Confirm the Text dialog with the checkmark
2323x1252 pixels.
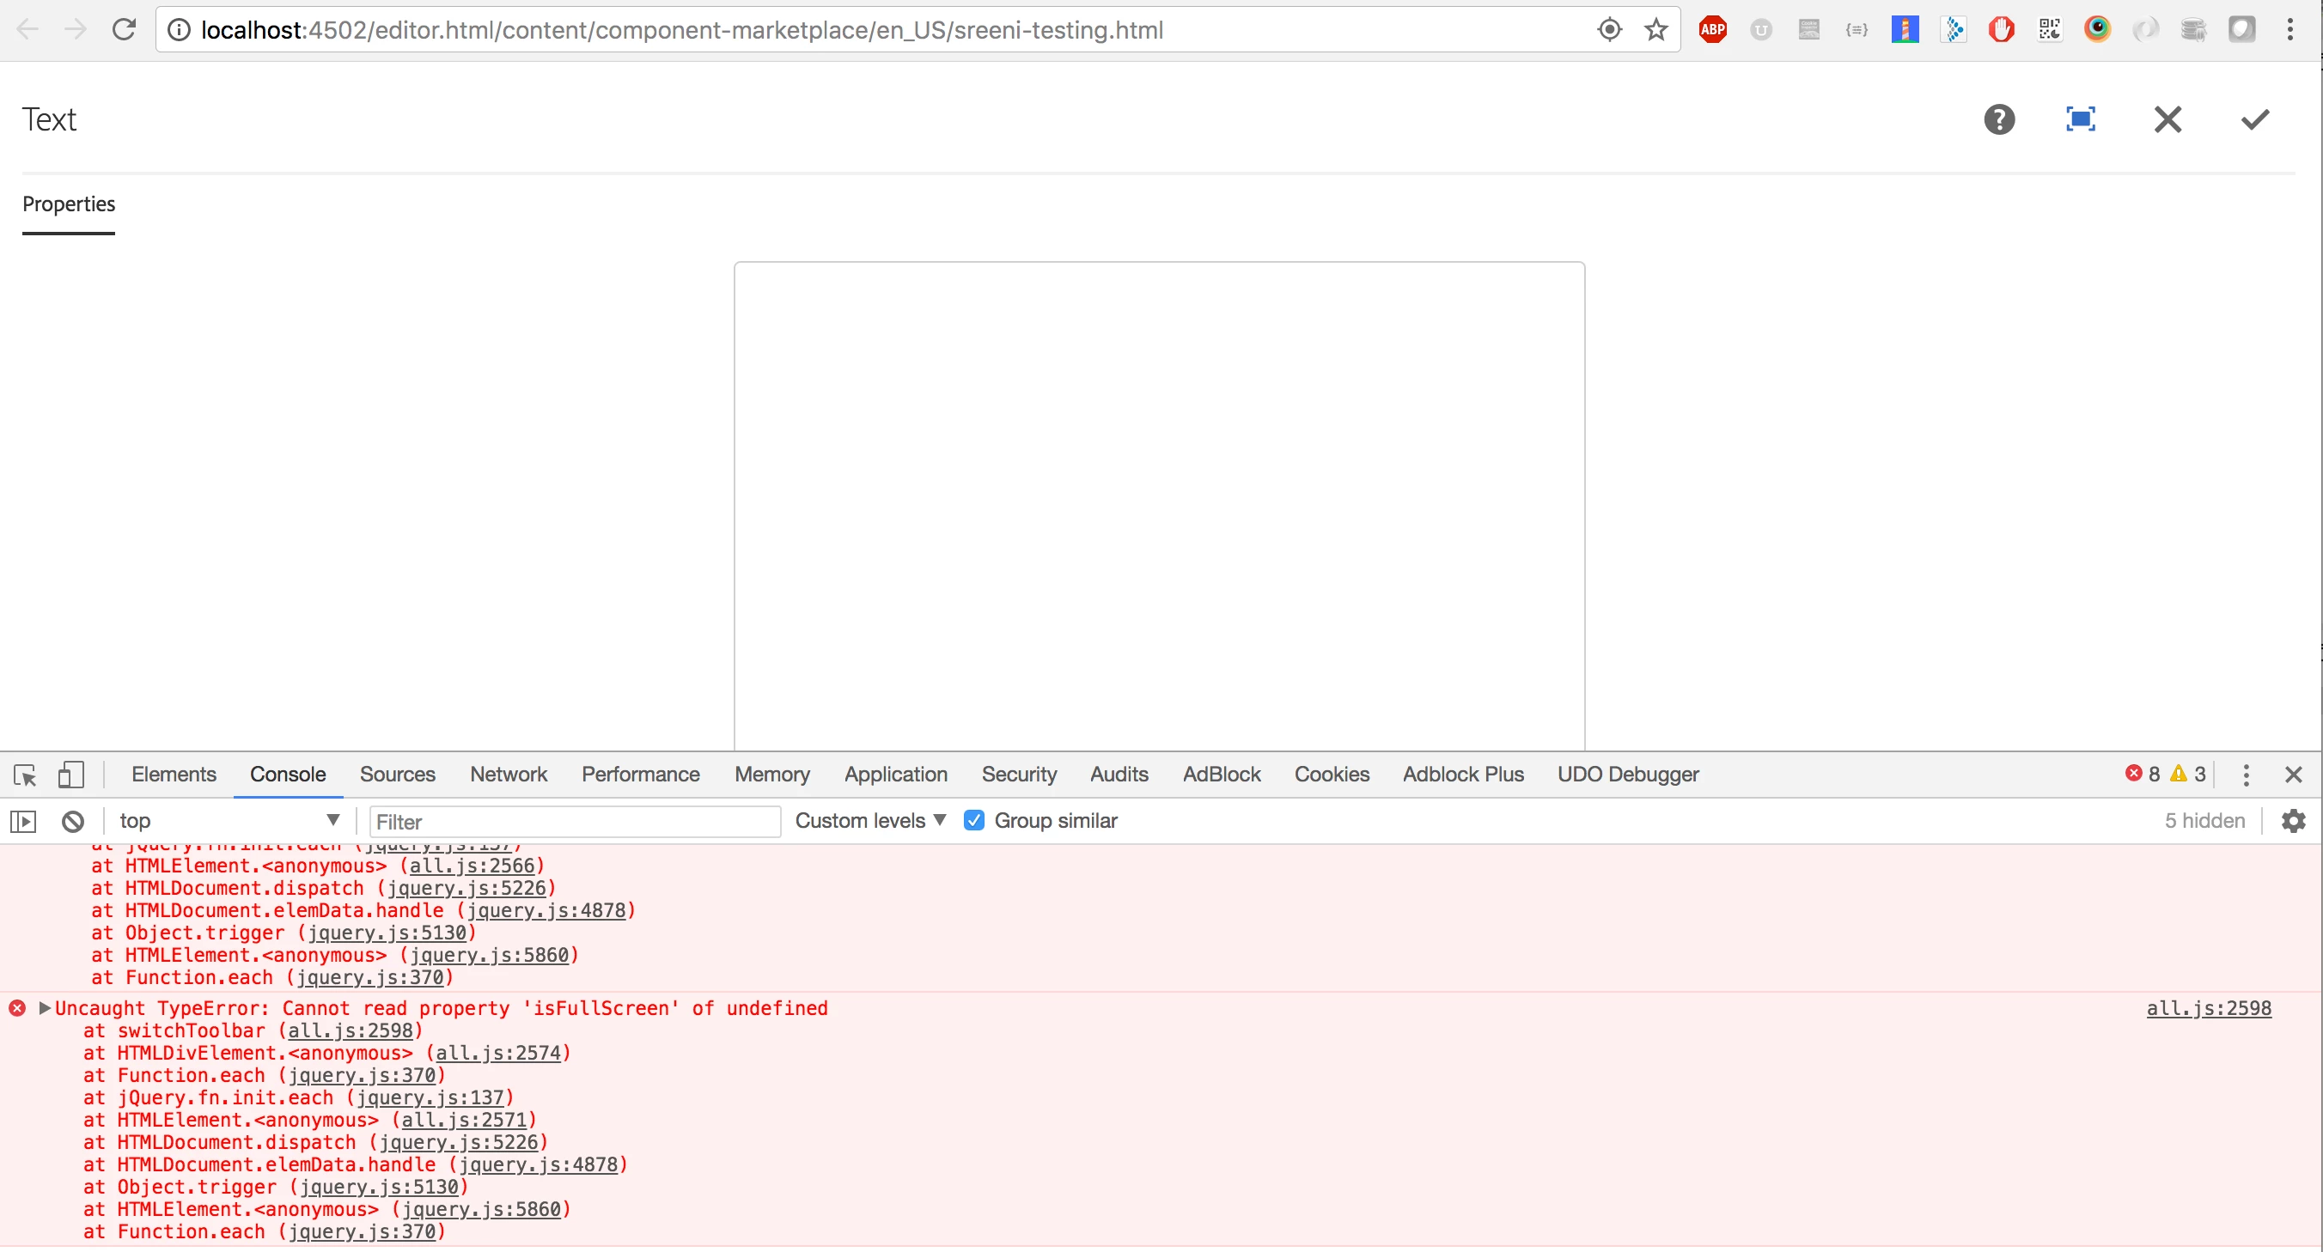2254,119
